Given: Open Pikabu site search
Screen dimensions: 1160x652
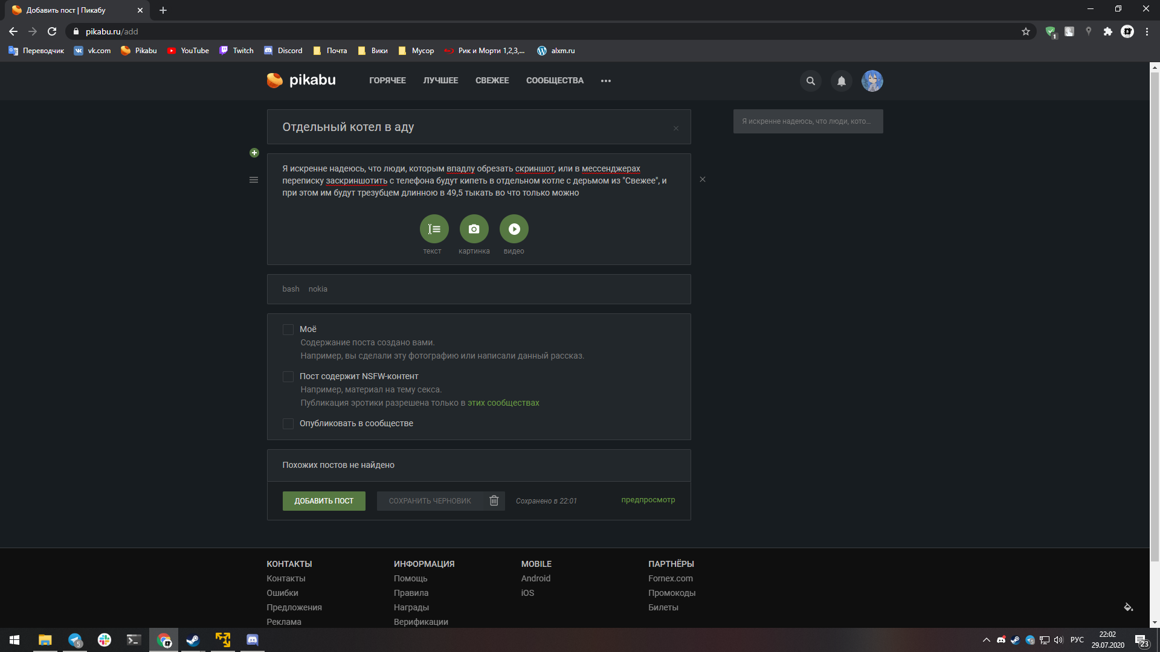Looking at the screenshot, I should pos(810,81).
